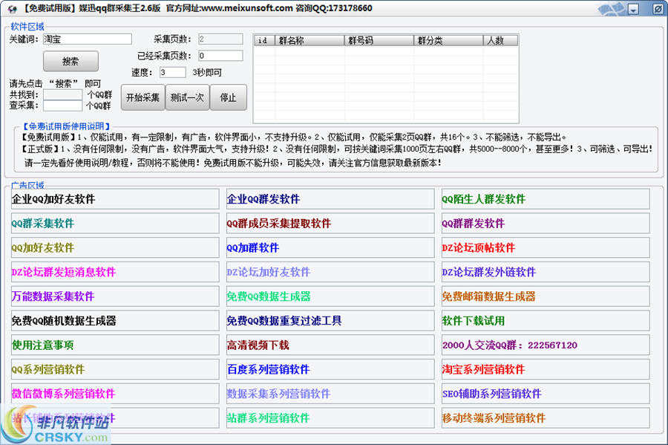Click the 搜索 search button
The width and height of the screenshot is (668, 445).
(x=71, y=62)
